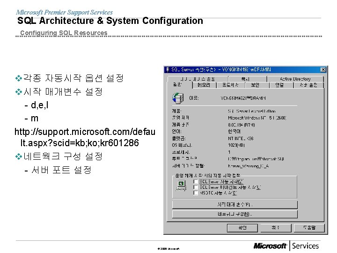Tick the SQL Server Agent autostart checkbox

(195, 187)
